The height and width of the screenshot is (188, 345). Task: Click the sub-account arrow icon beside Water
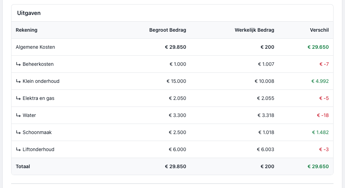pos(18,115)
